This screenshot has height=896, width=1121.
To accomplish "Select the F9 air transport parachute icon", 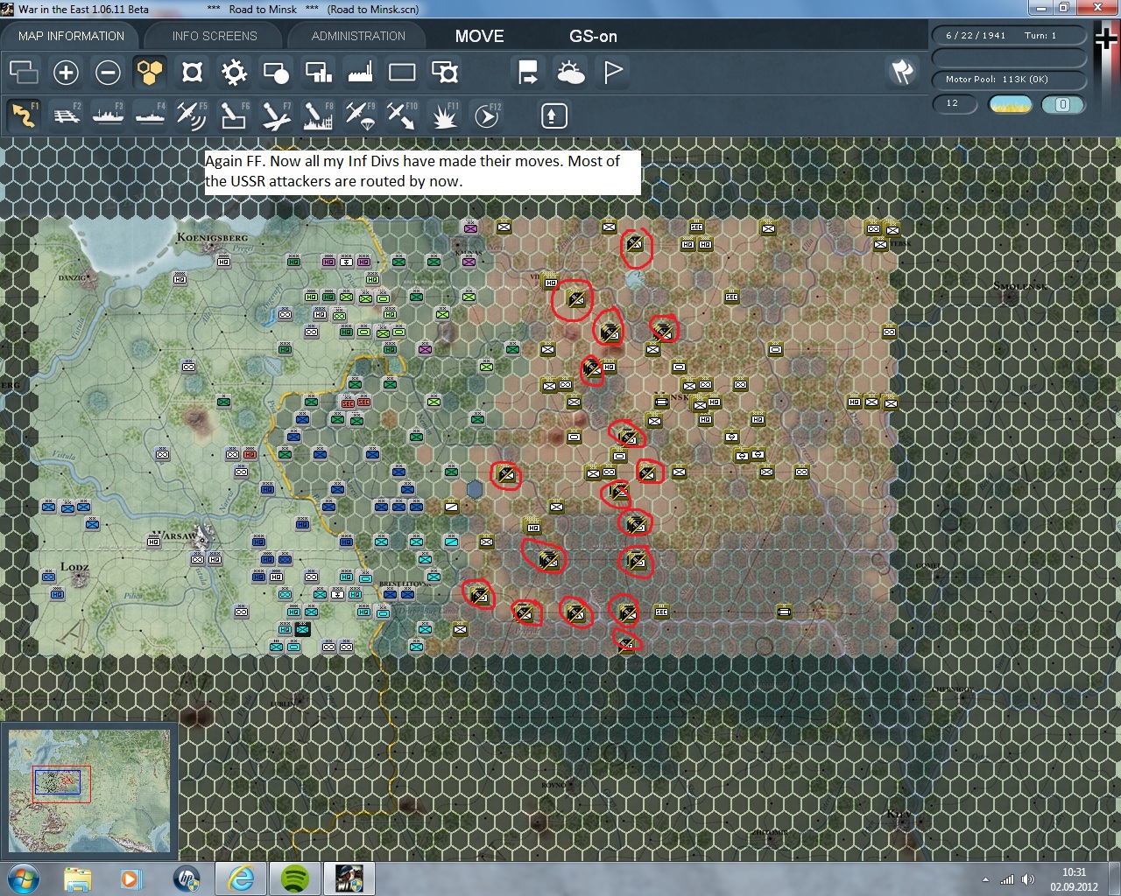I will (360, 115).
